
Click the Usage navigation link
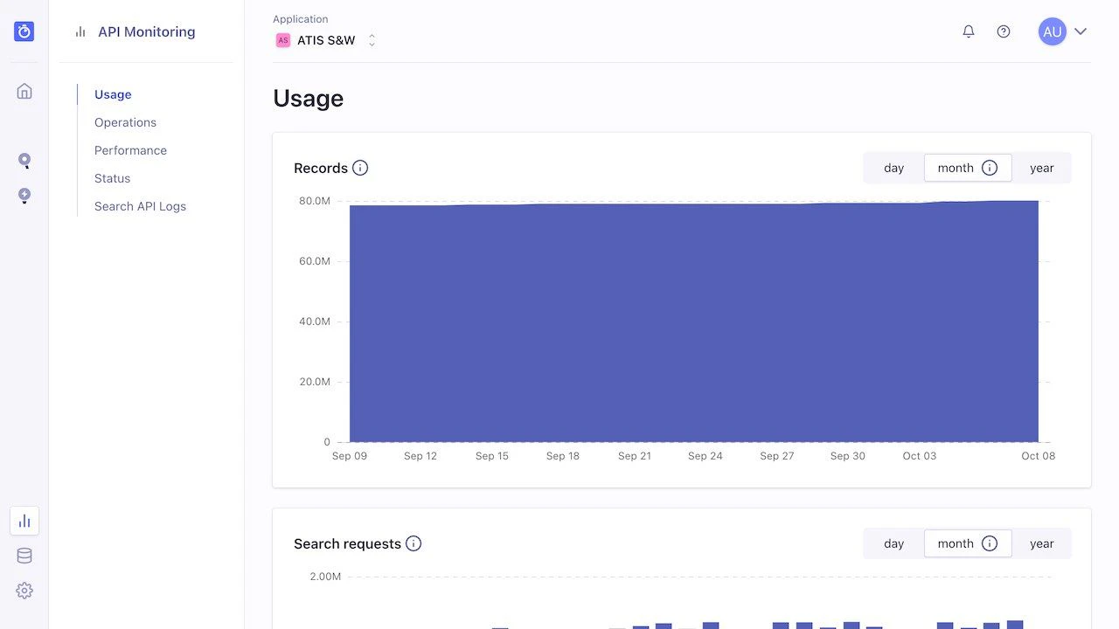pos(112,94)
